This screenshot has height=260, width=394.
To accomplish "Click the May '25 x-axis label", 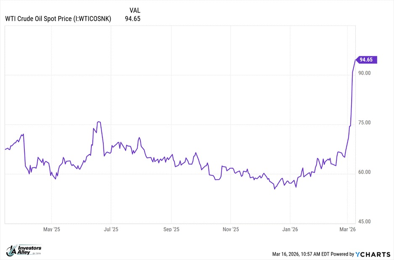I will 52,229.
